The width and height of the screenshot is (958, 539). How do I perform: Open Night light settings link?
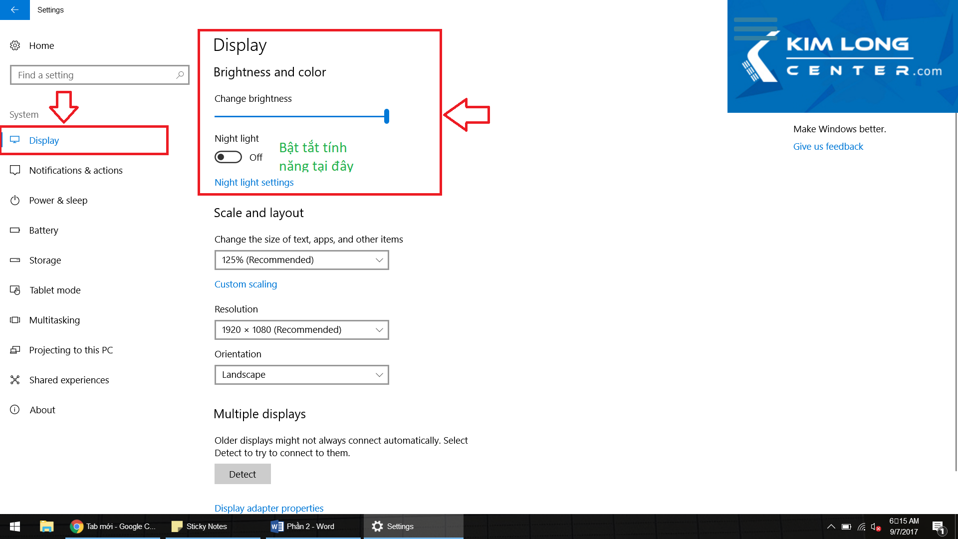pos(254,182)
